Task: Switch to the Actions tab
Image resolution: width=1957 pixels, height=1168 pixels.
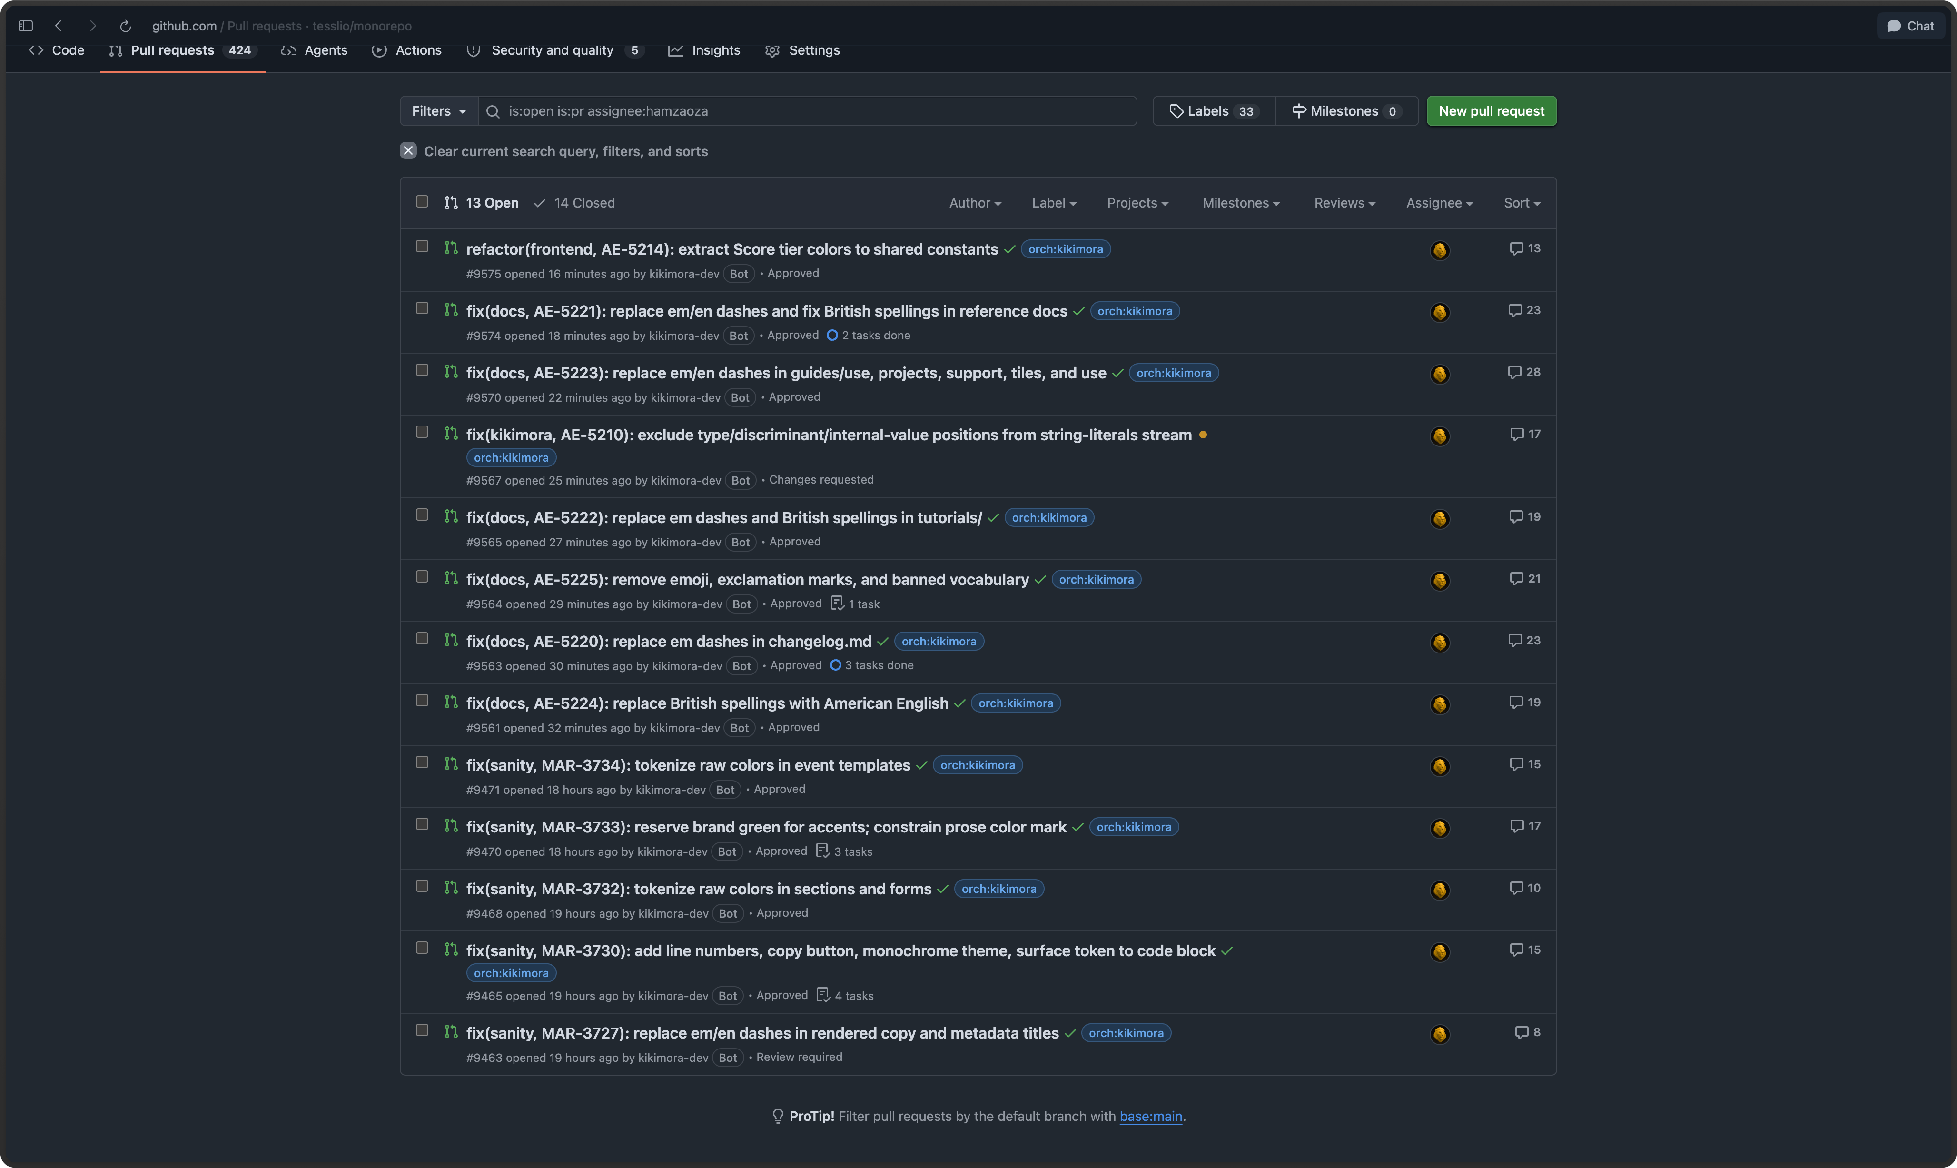Action: click(x=407, y=50)
